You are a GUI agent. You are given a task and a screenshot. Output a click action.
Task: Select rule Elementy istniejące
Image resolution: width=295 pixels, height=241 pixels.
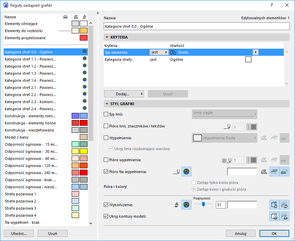tap(46, 24)
